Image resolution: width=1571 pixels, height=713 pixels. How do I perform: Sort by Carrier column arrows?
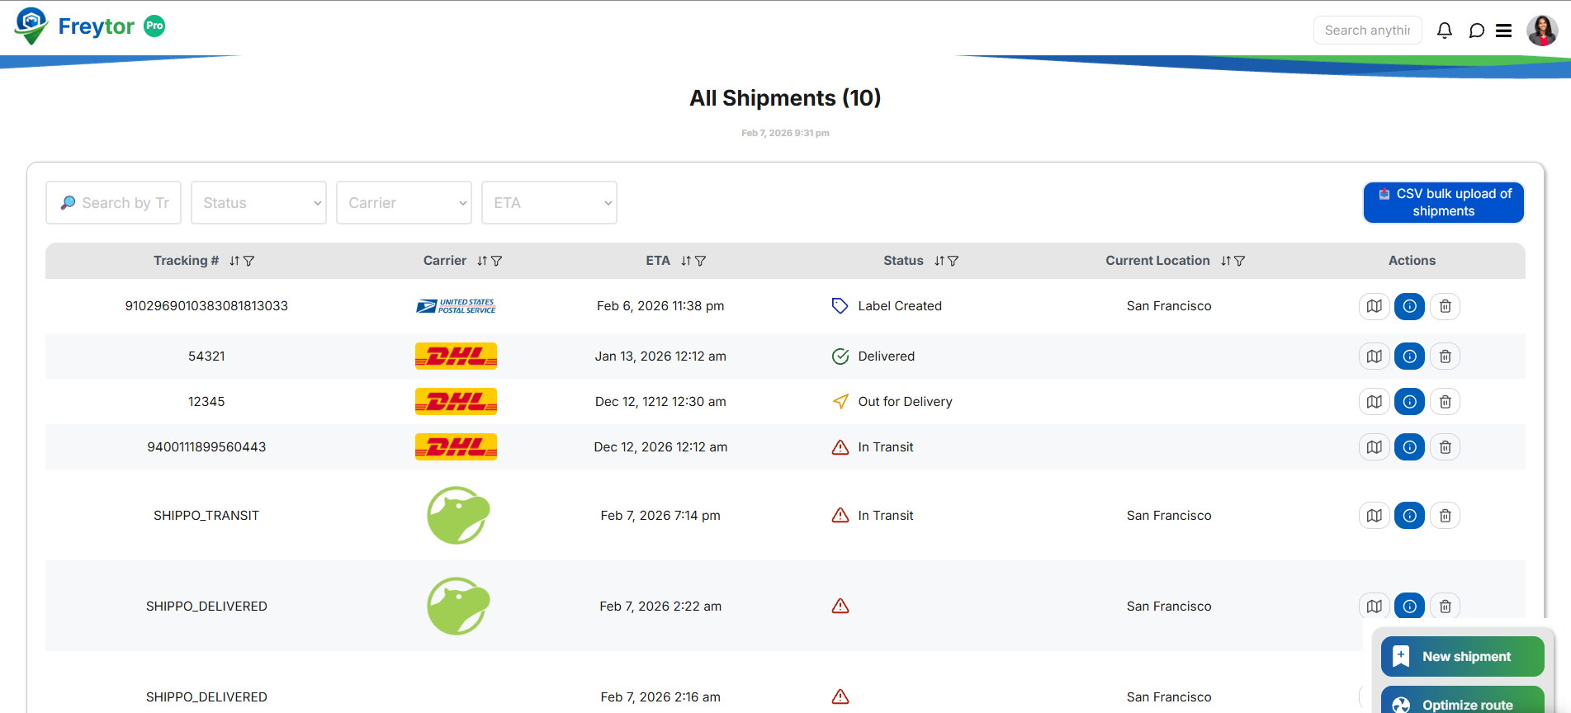(x=482, y=261)
